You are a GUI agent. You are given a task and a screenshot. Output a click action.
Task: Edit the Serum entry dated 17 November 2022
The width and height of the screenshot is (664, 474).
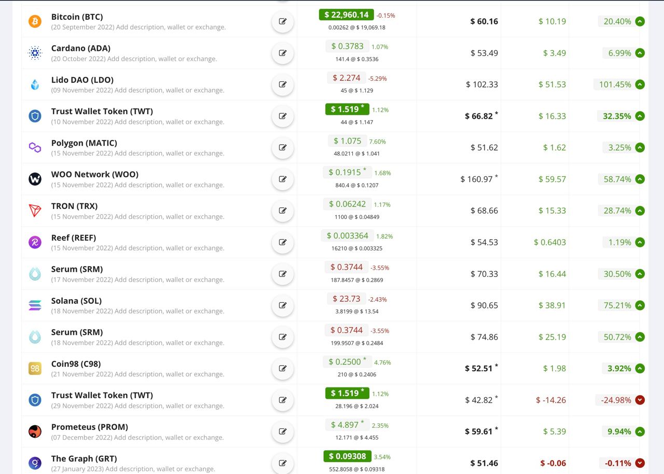pos(283,274)
